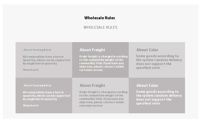
Task: Click the top-row "Mixed batch" label
Action: click(x=31, y=70)
